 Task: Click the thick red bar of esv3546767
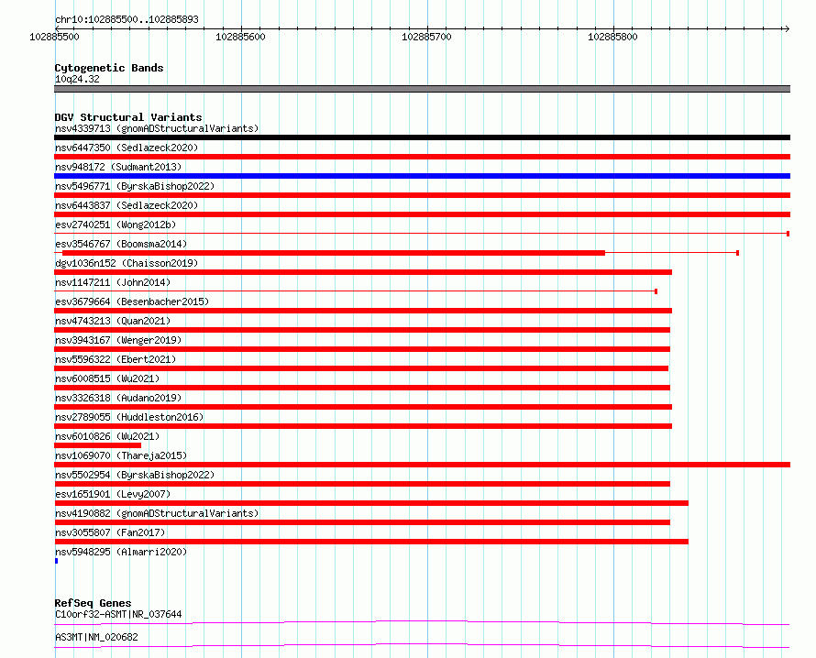pyautogui.click(x=334, y=253)
